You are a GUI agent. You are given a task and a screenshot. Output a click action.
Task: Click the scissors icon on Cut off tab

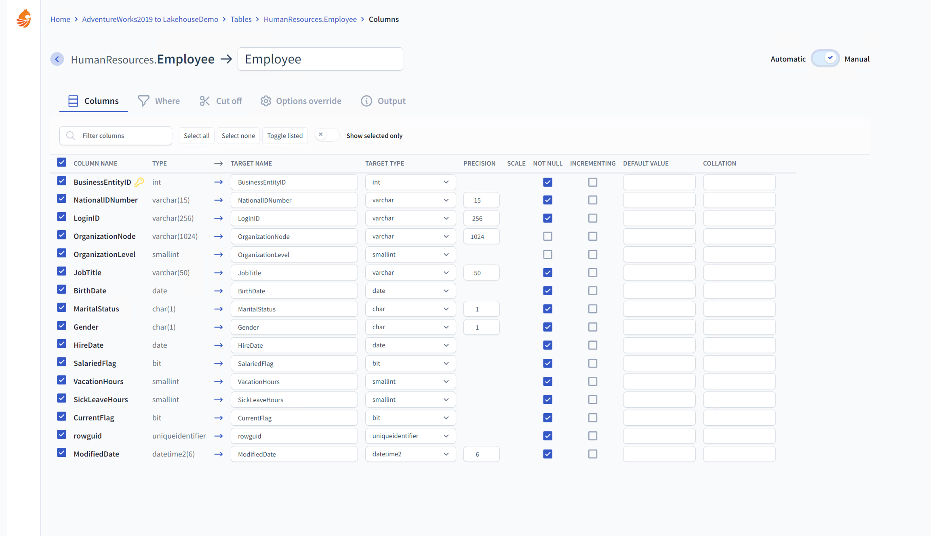coord(204,101)
